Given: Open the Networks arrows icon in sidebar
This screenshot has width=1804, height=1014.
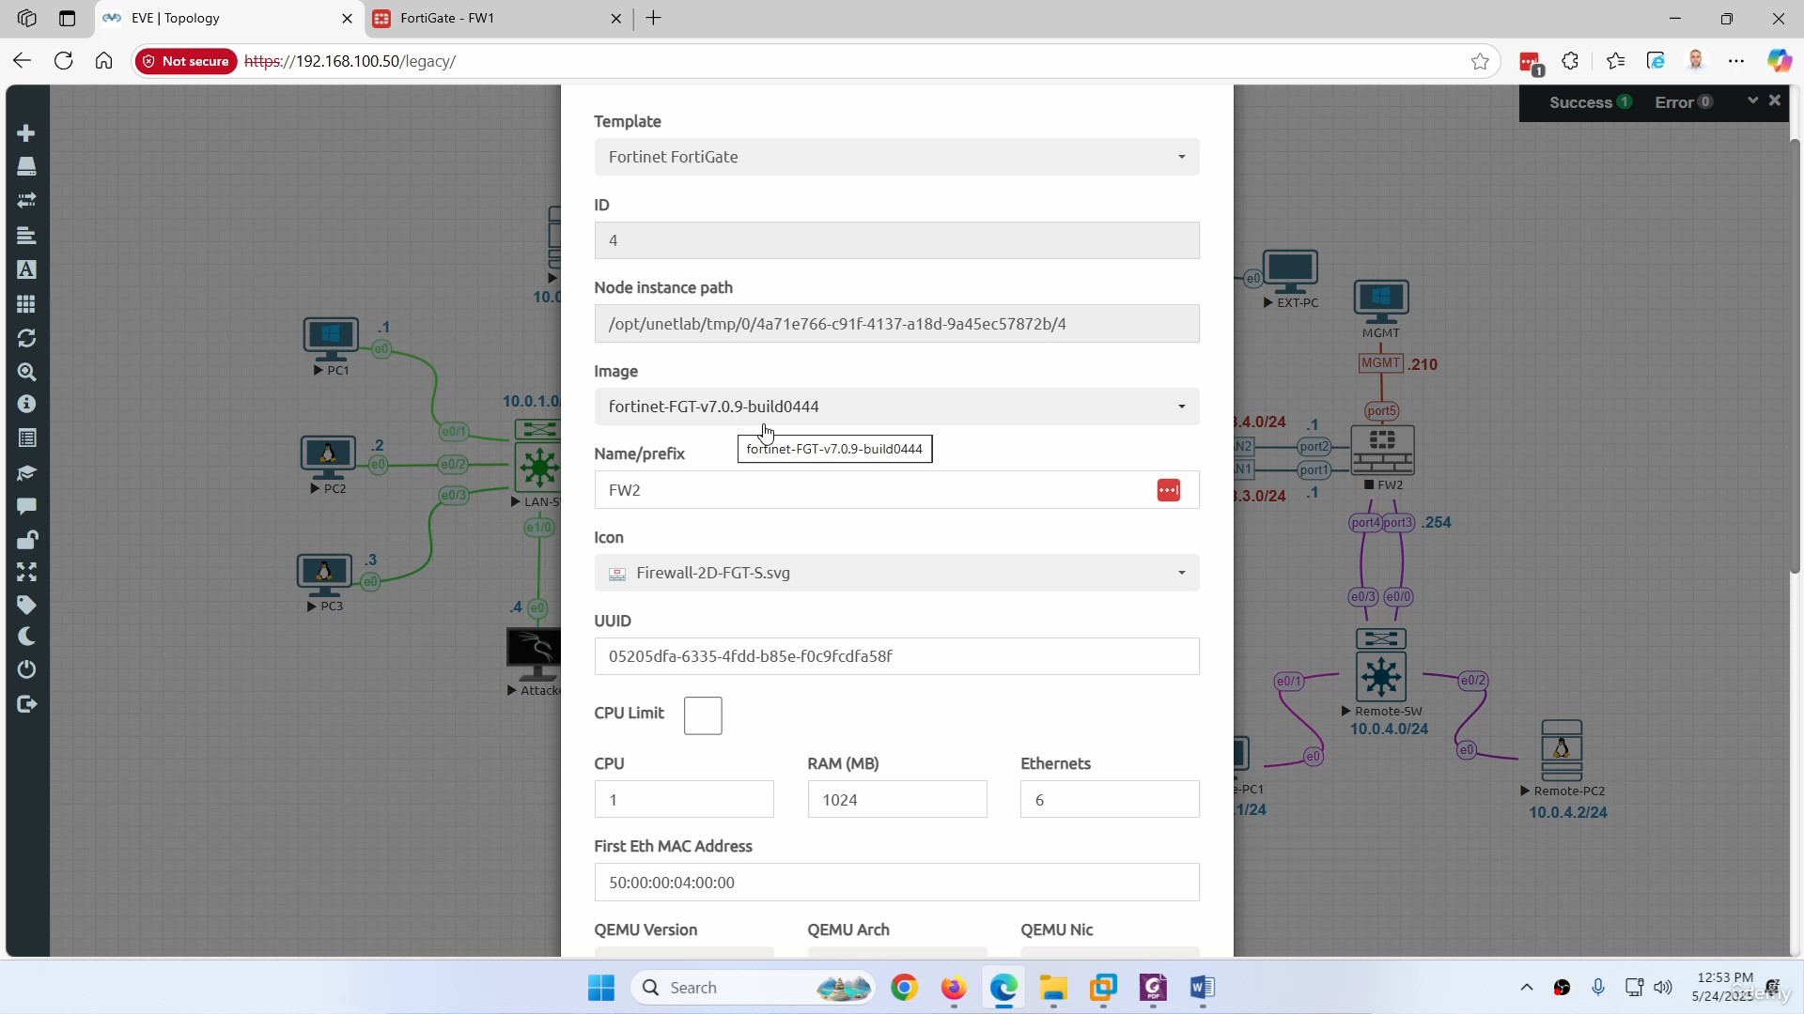Looking at the screenshot, I should coord(26,200).
